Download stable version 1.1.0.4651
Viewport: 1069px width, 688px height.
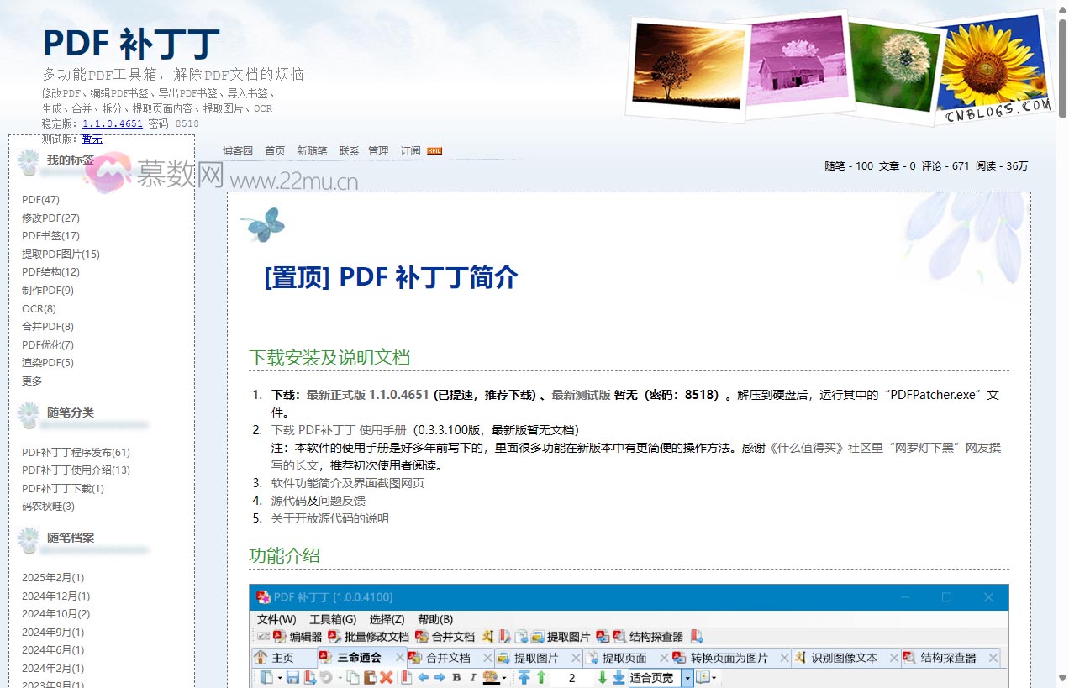[112, 123]
